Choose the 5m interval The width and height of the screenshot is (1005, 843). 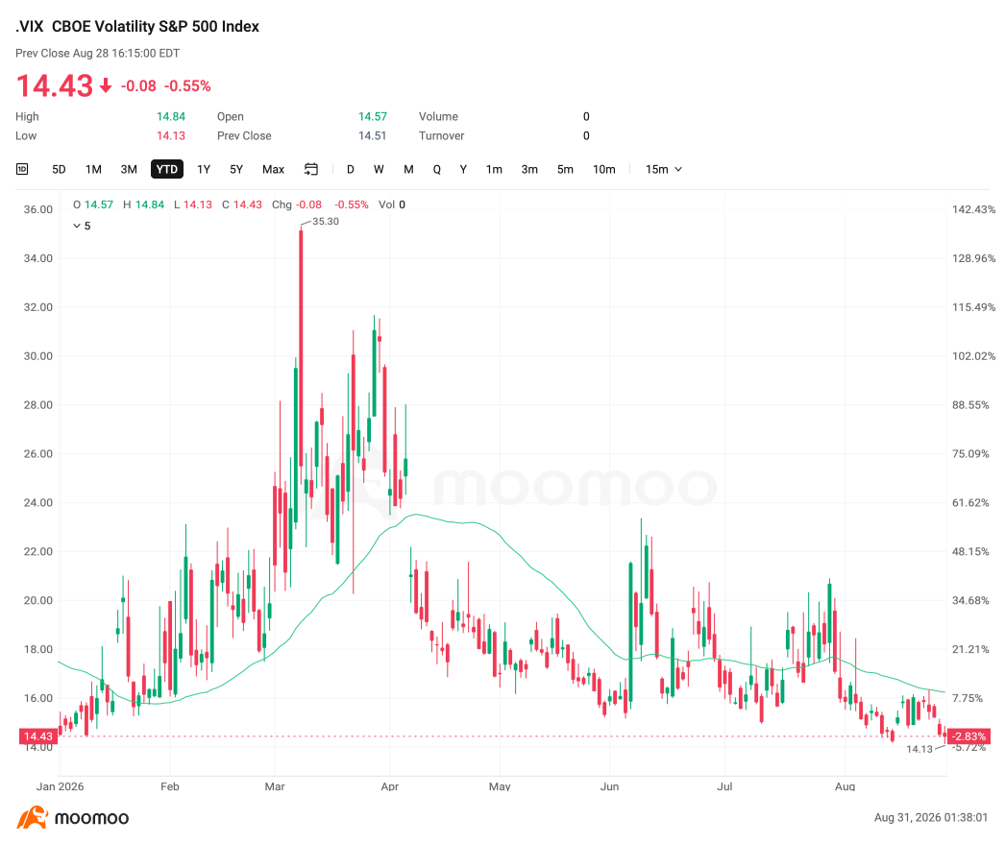565,169
